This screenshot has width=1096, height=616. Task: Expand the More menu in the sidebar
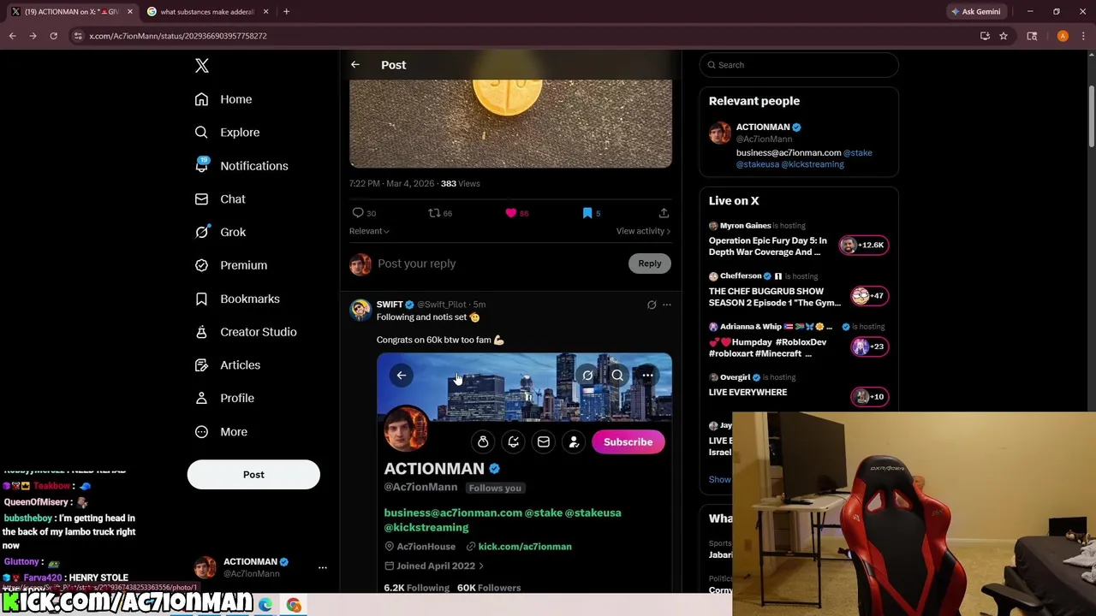pyautogui.click(x=221, y=432)
